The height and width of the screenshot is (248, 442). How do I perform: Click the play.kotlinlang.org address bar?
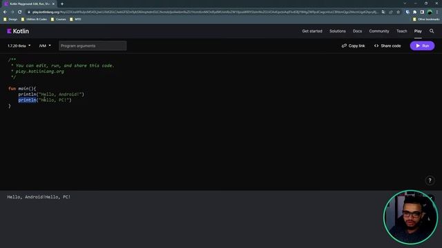204,12
